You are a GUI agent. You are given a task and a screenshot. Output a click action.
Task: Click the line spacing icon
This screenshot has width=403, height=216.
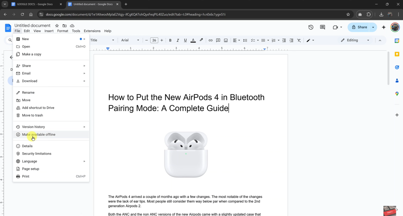pyautogui.click(x=245, y=40)
